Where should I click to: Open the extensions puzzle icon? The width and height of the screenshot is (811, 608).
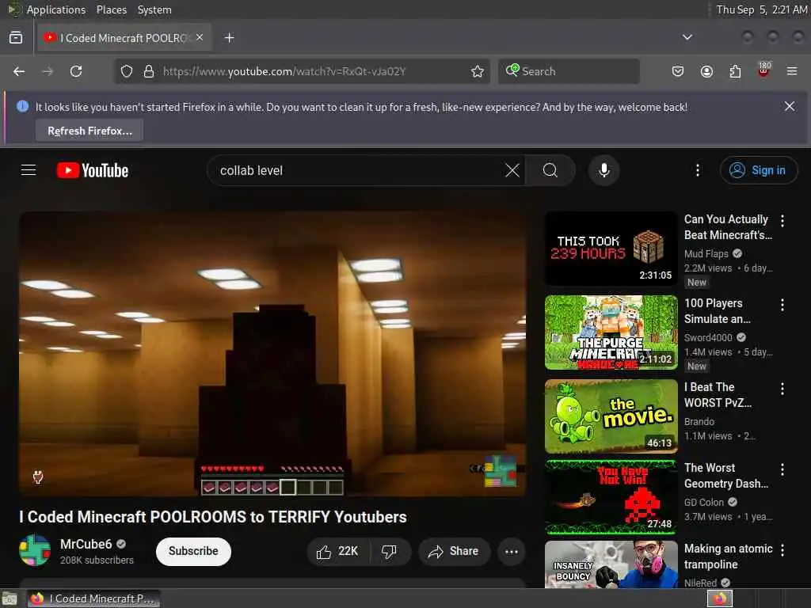click(735, 71)
